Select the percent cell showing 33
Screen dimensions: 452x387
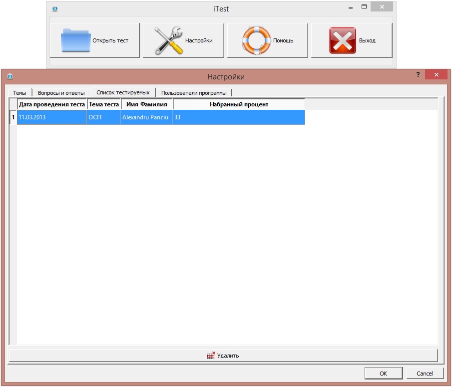(x=239, y=117)
